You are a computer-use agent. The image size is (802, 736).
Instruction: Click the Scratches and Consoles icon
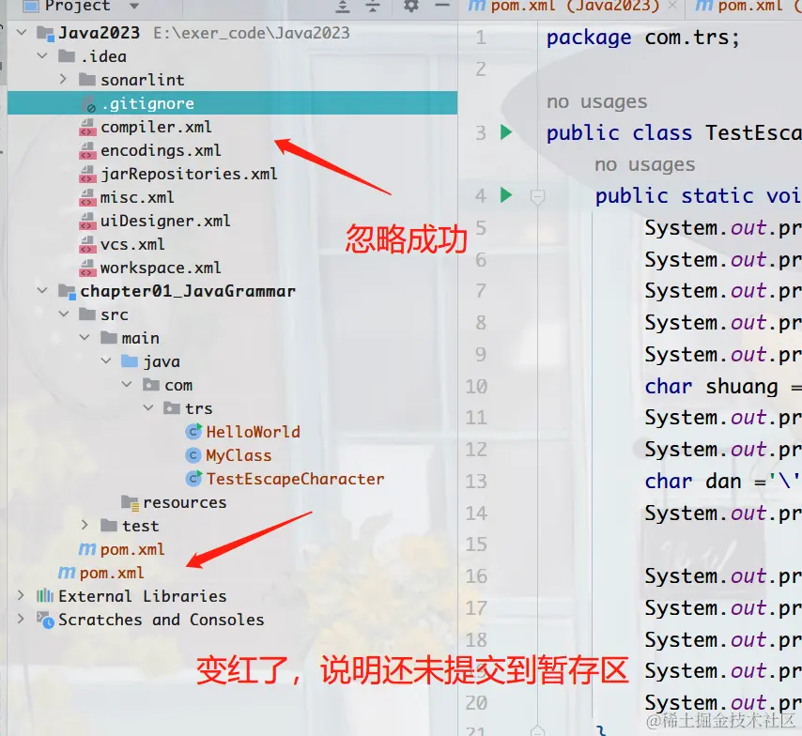(x=42, y=620)
